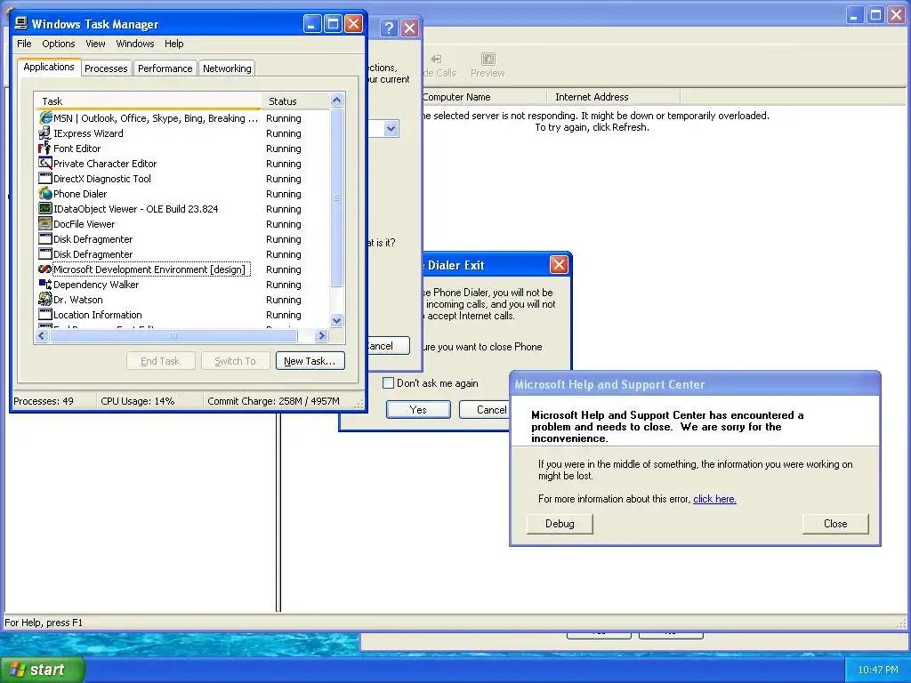Click the Location Information task icon
The height and width of the screenshot is (683, 911).
coord(45,314)
